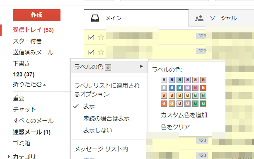Switch to the メイン tab
This screenshot has width=254, height=159.
coord(136,18)
